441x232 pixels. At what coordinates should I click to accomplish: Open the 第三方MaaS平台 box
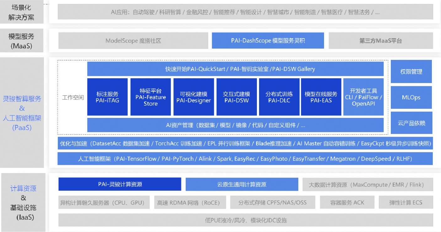pyautogui.click(x=380, y=41)
